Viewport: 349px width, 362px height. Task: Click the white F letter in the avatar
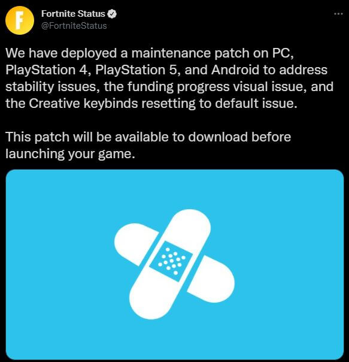tap(20, 20)
